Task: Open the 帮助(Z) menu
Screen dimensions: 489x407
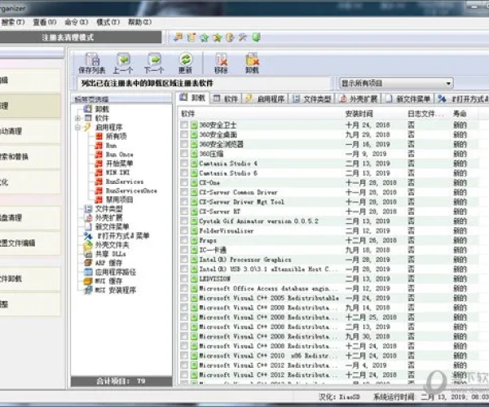Action: 139,22
